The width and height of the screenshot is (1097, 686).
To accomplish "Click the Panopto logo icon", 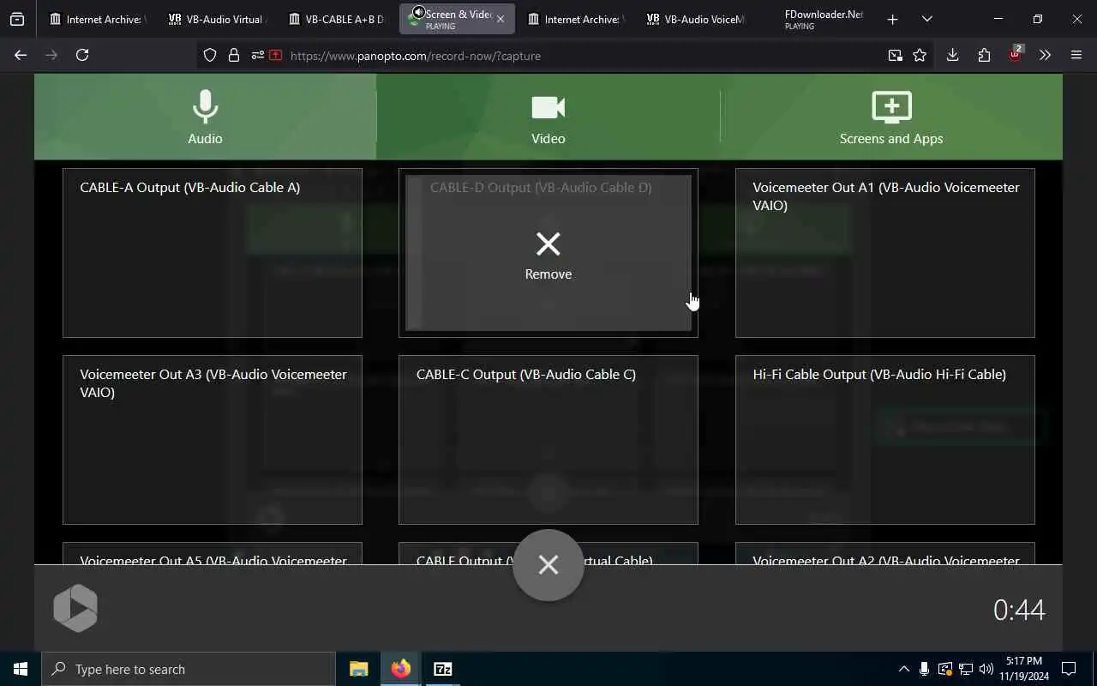I will [75, 608].
